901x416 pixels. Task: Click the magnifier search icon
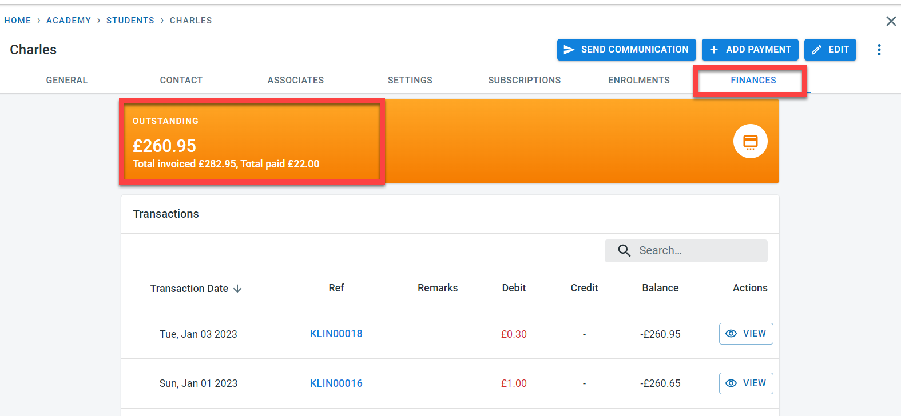(624, 251)
